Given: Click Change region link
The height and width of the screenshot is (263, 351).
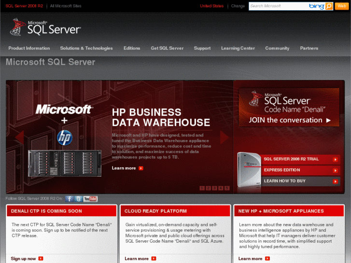Looking at the screenshot, I should (238, 6).
